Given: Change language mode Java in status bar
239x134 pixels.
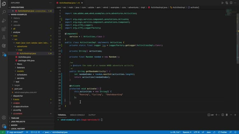Looking at the screenshot, I should pos(208,132).
